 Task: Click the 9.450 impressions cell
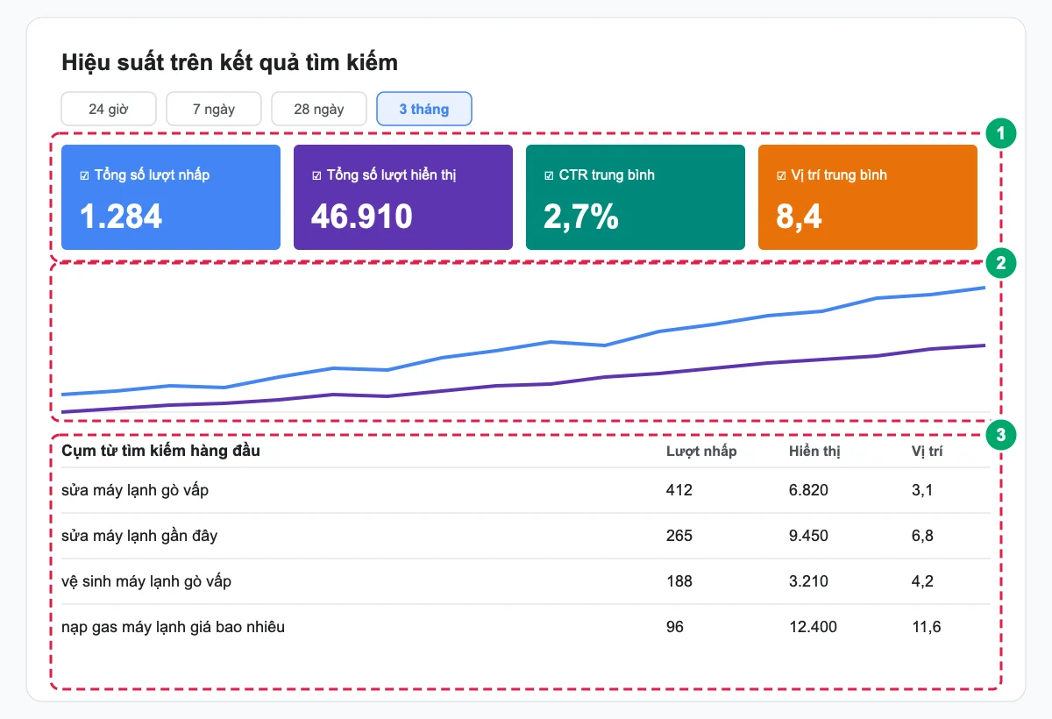click(x=808, y=536)
